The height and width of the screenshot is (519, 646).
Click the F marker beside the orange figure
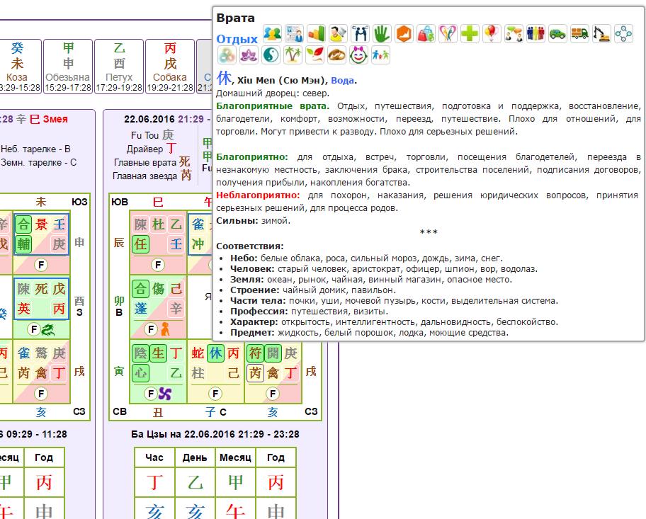point(151,329)
